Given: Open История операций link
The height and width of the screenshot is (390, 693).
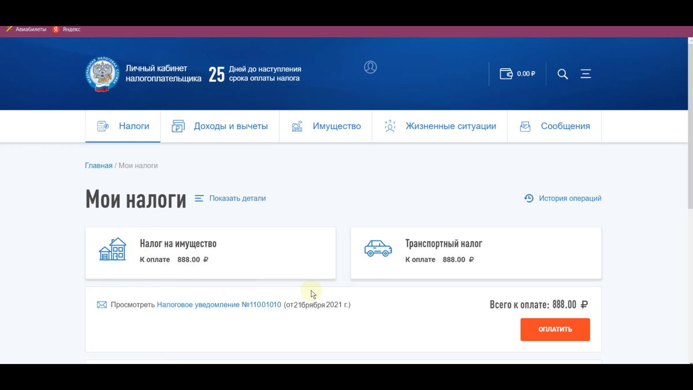Looking at the screenshot, I should [570, 198].
